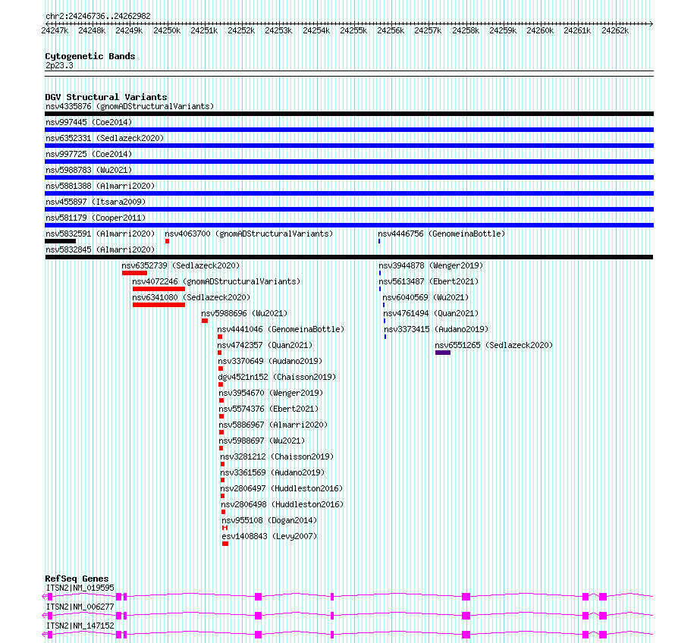Open nsv5832845 (Almarri2020) variant
Screen dimensions: 675x643
pos(100,249)
